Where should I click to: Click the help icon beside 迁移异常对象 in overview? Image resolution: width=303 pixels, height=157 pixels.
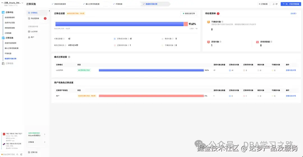128,45
